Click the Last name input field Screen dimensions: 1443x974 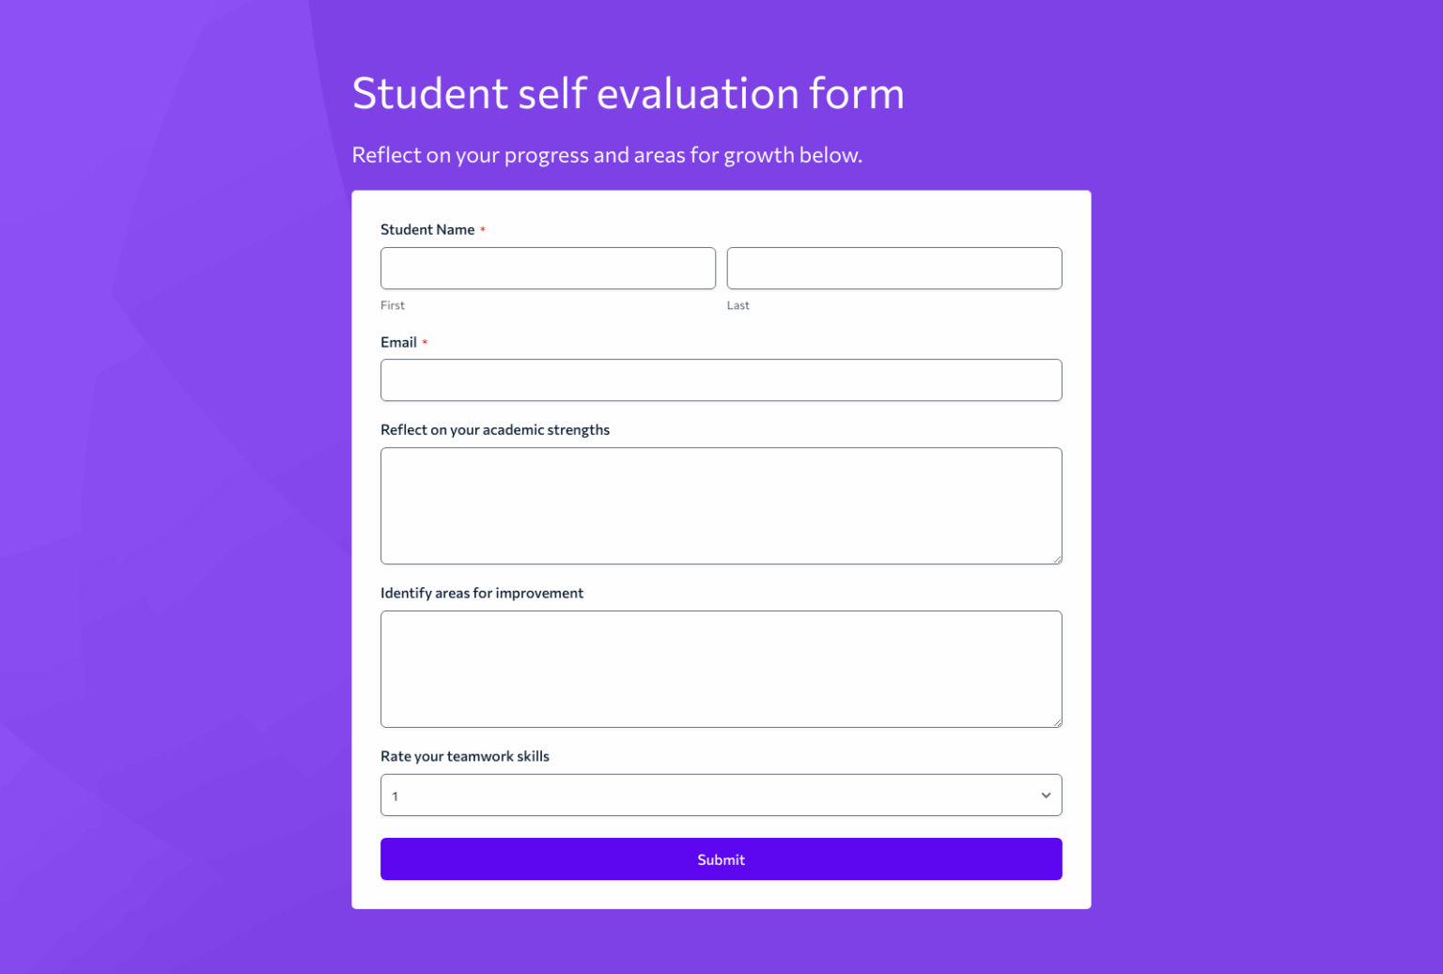coord(893,268)
